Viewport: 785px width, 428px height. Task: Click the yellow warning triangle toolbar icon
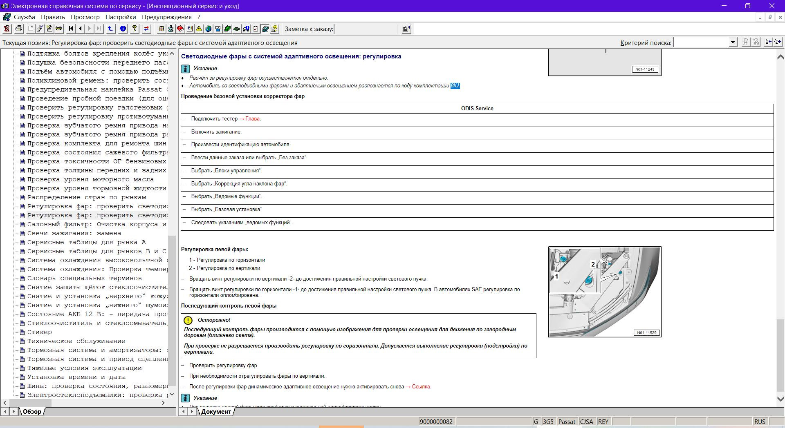coord(199,29)
